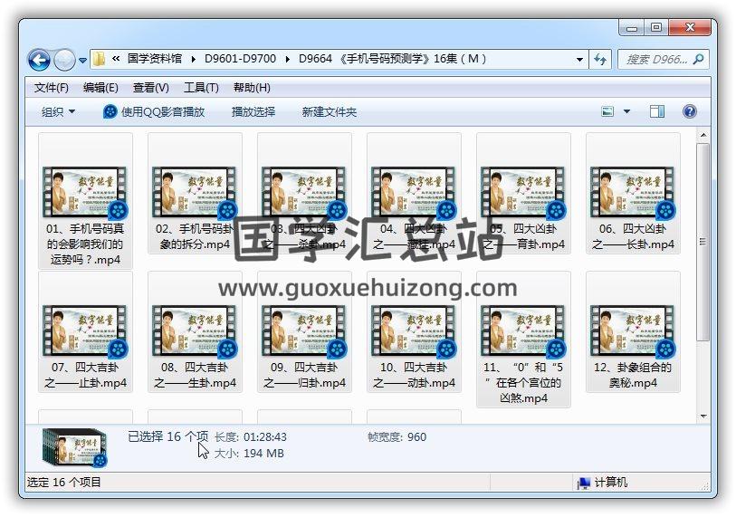Click the change view icon
This screenshot has width=736, height=517.
tap(608, 111)
